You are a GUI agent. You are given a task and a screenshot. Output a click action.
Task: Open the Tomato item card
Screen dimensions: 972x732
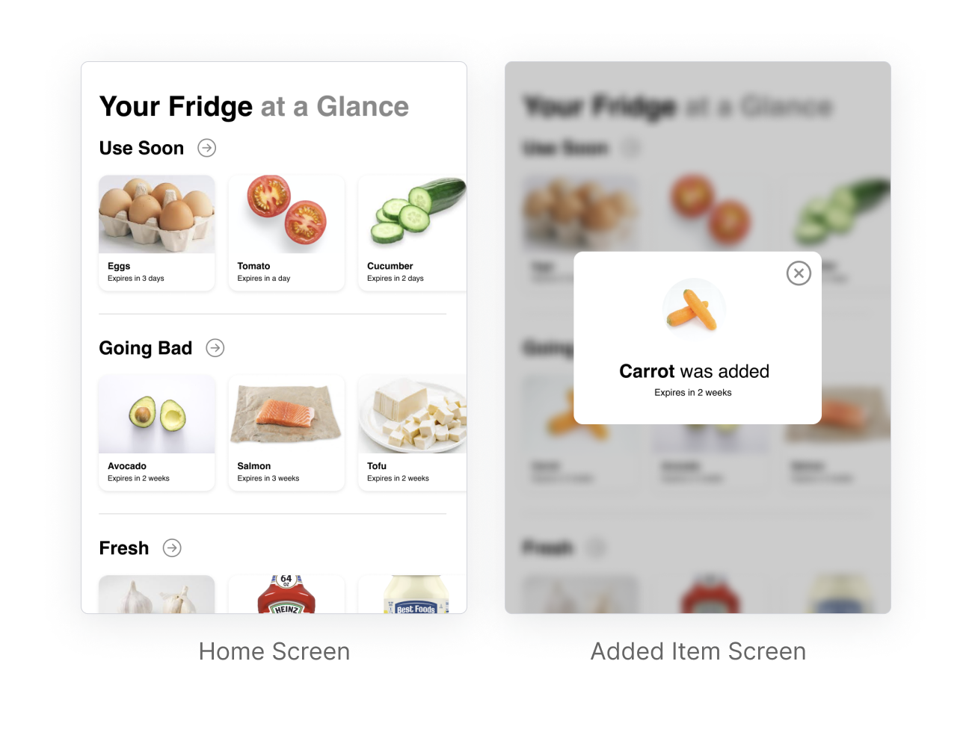[x=286, y=233]
